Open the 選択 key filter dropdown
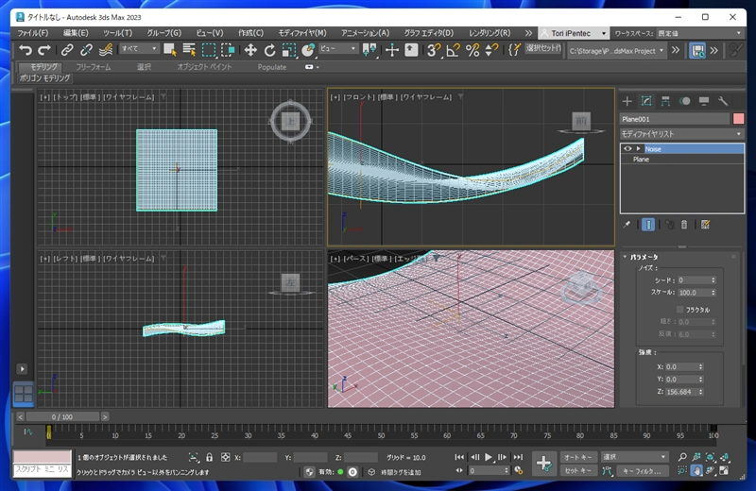756x491 pixels. [x=634, y=457]
